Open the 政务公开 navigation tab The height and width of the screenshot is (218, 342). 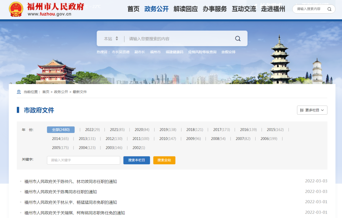click(x=156, y=9)
